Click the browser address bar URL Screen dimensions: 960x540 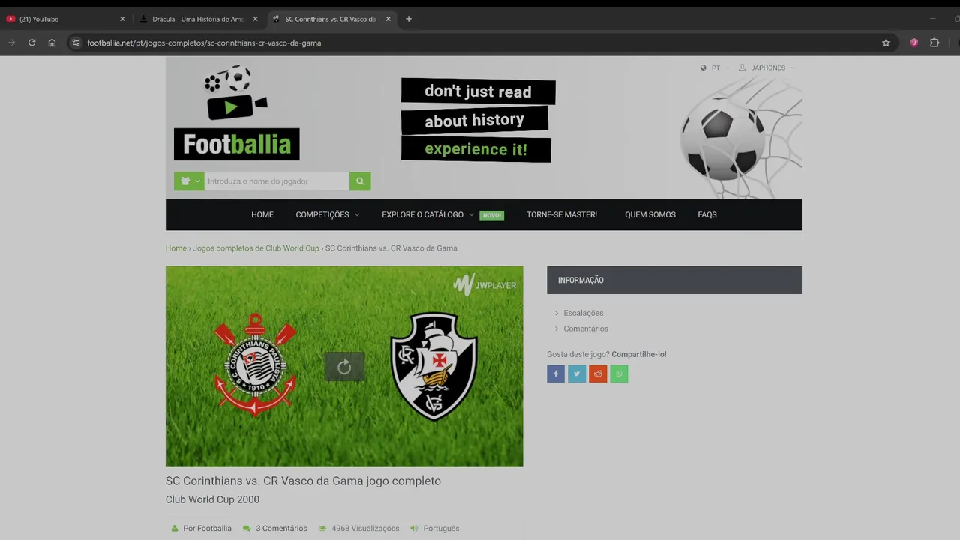204,43
